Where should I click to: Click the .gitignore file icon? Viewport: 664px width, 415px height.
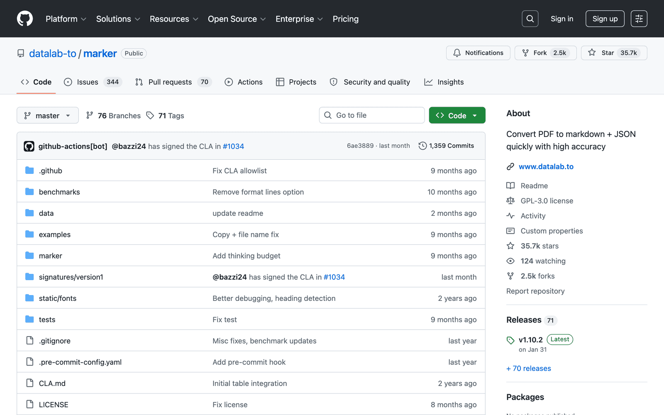[x=30, y=340]
